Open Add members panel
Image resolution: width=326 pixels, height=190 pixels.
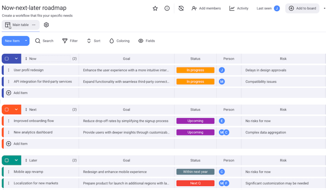click(206, 8)
